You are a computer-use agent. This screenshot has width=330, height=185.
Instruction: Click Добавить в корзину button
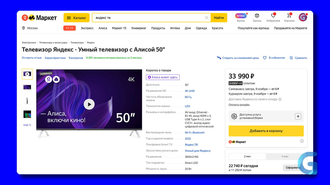click(x=266, y=131)
